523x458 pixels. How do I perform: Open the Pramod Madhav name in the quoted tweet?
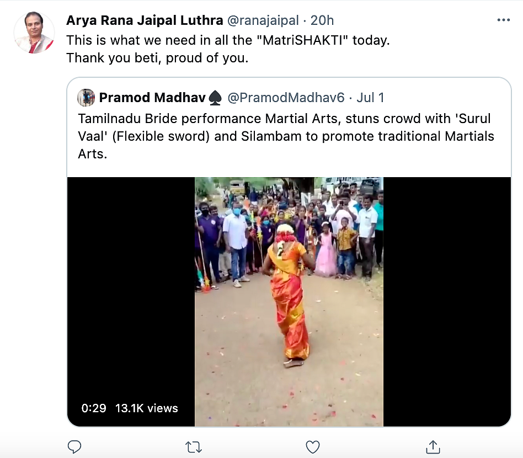(x=152, y=98)
